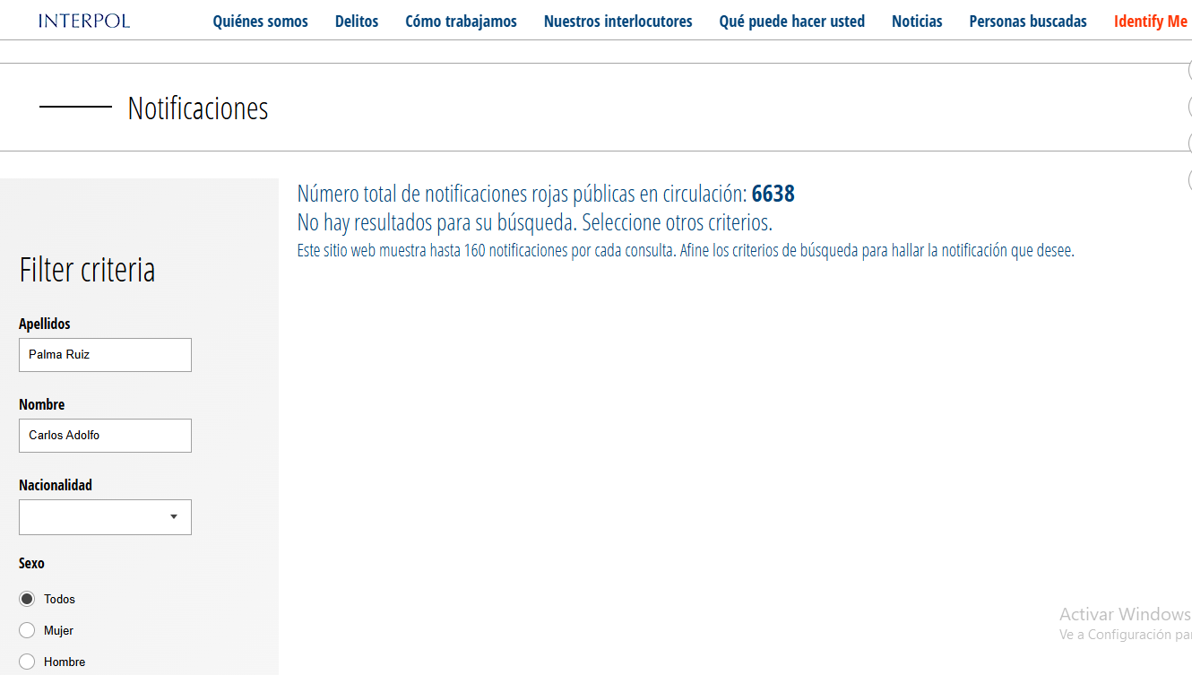The image size is (1192, 675).
Task: Click the second circular icon at right edge
Action: click(x=1188, y=108)
